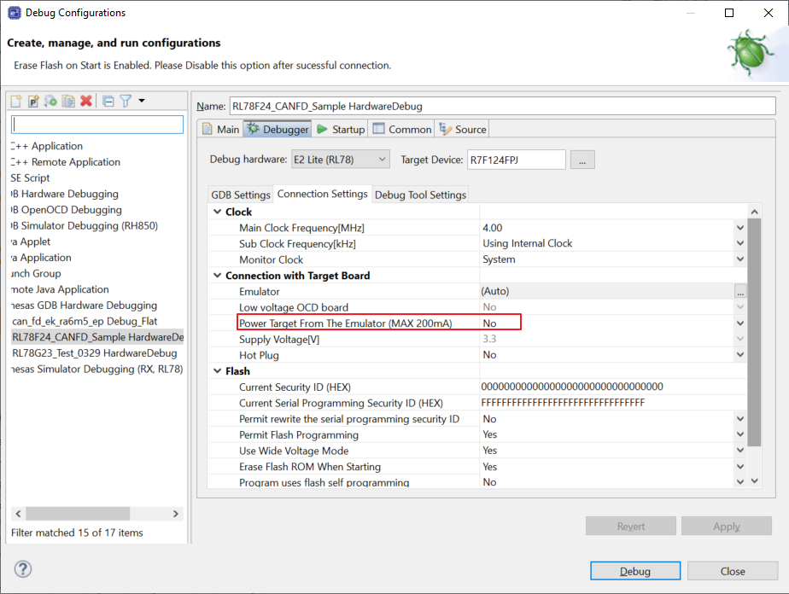This screenshot has height=594, width=789.
Task: Maximize the Debug Configurations window
Action: (728, 13)
